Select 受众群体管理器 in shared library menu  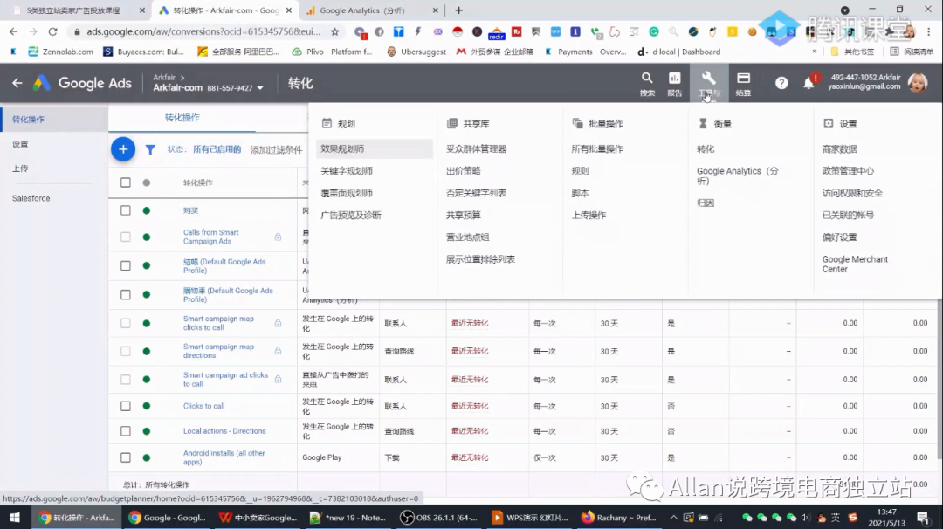476,149
